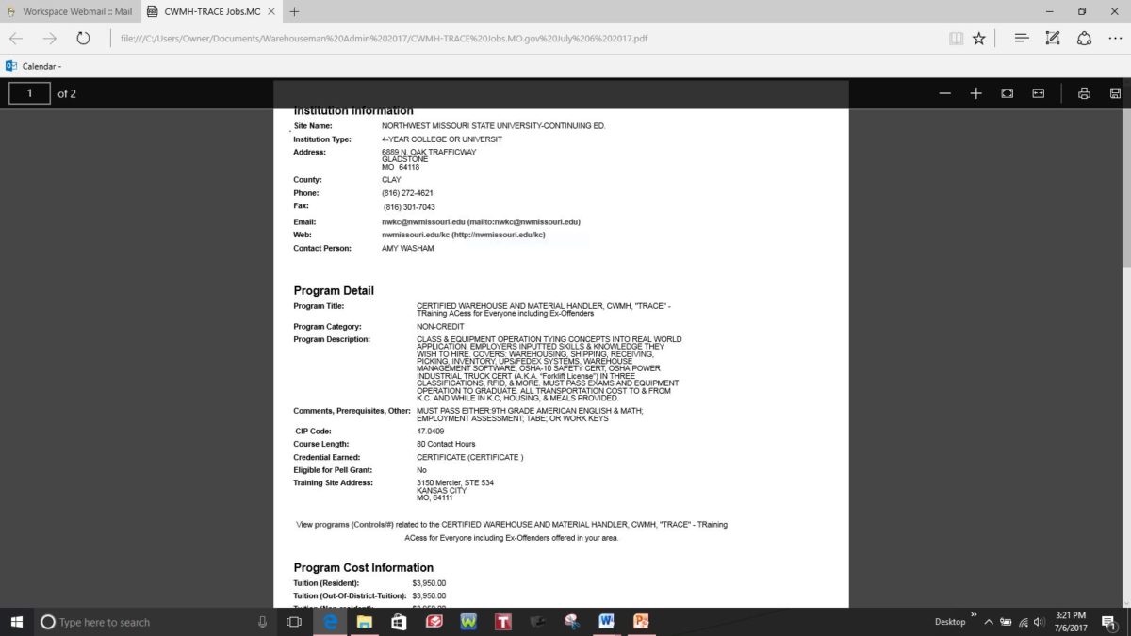Make a Web Note with the pen icon
The height and width of the screenshot is (636, 1131).
[x=1053, y=39]
